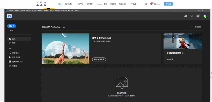Click windows 应用 in website nav
Viewport: 212px width, 102px height.
tap(102, 4)
